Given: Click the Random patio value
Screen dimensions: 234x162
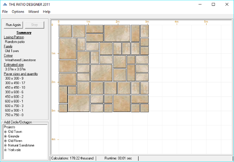Looking at the screenshot, I should 15,42.
